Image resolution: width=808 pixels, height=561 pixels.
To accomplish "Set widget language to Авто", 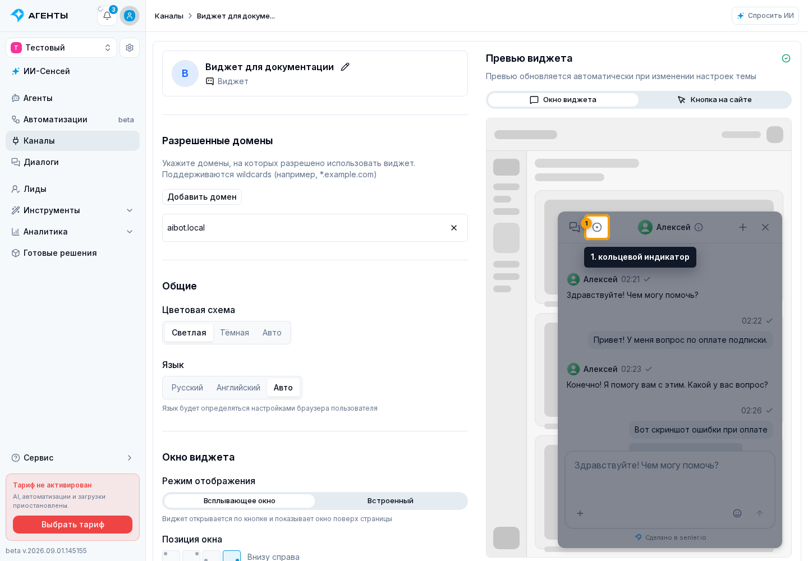I will (x=283, y=388).
